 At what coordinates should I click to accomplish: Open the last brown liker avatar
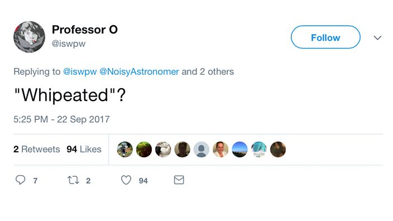pos(278,150)
